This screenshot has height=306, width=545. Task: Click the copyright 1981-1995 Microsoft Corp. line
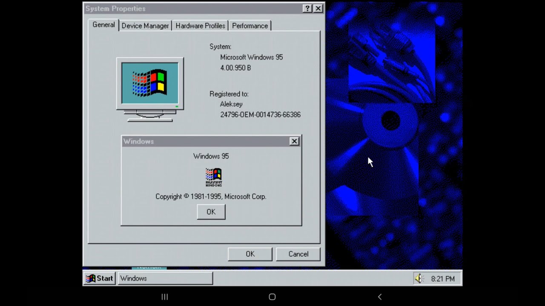tap(211, 197)
